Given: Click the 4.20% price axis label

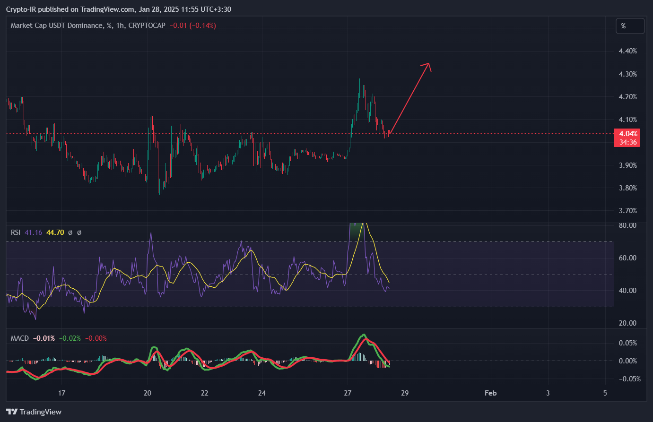Looking at the screenshot, I should pos(628,97).
